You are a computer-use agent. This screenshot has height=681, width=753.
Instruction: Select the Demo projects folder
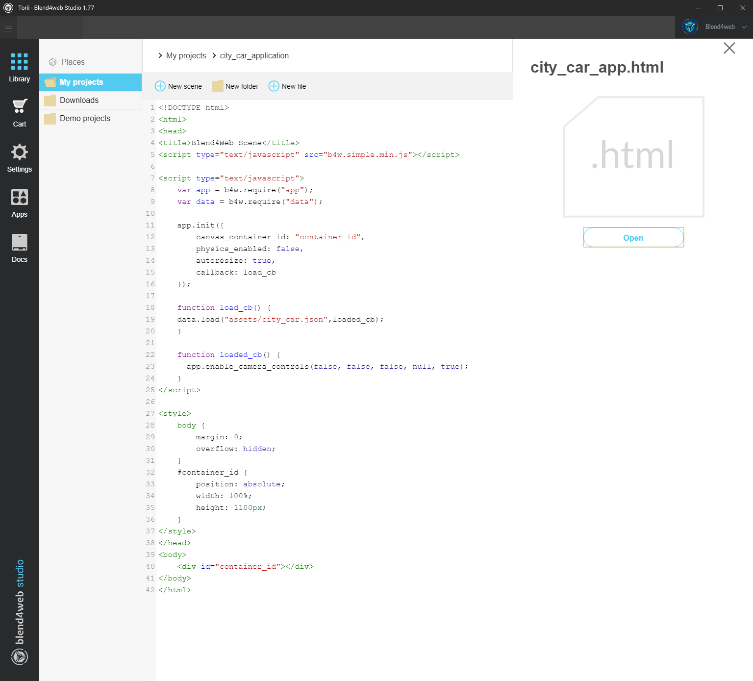click(x=91, y=119)
